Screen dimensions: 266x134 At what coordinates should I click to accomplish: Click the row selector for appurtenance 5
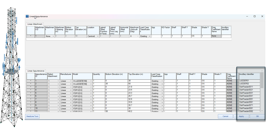click(x=31, y=93)
